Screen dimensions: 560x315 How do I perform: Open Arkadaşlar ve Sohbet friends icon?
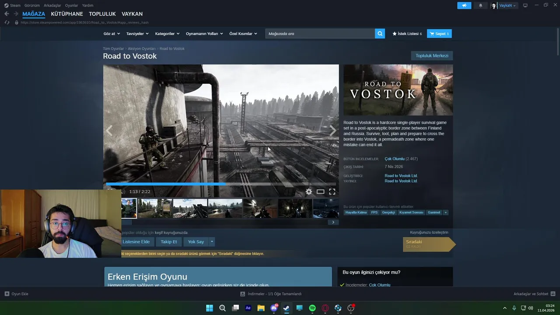(553, 294)
